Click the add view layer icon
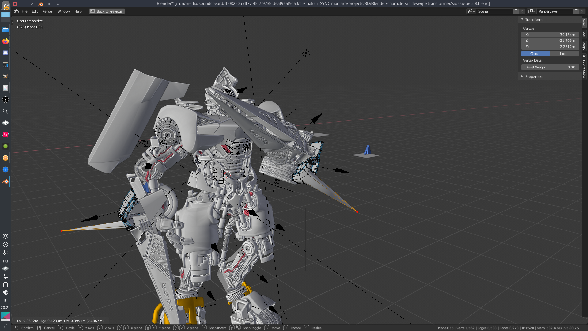Viewport: 588px width, 331px height. coord(576,11)
